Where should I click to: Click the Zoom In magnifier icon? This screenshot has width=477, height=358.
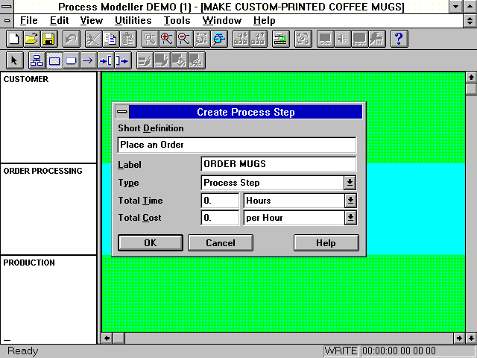167,39
